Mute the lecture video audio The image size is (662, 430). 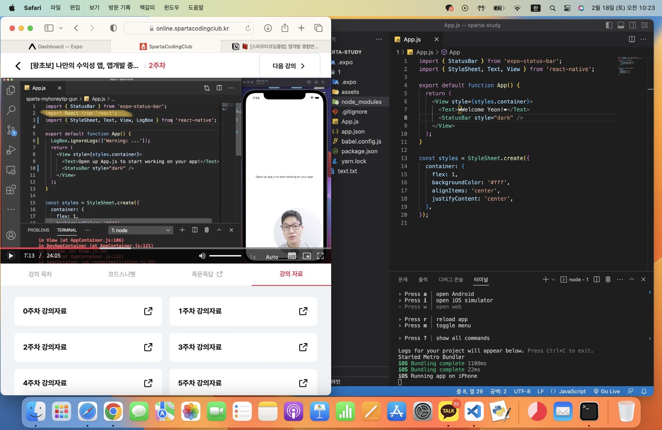pyautogui.click(x=202, y=256)
